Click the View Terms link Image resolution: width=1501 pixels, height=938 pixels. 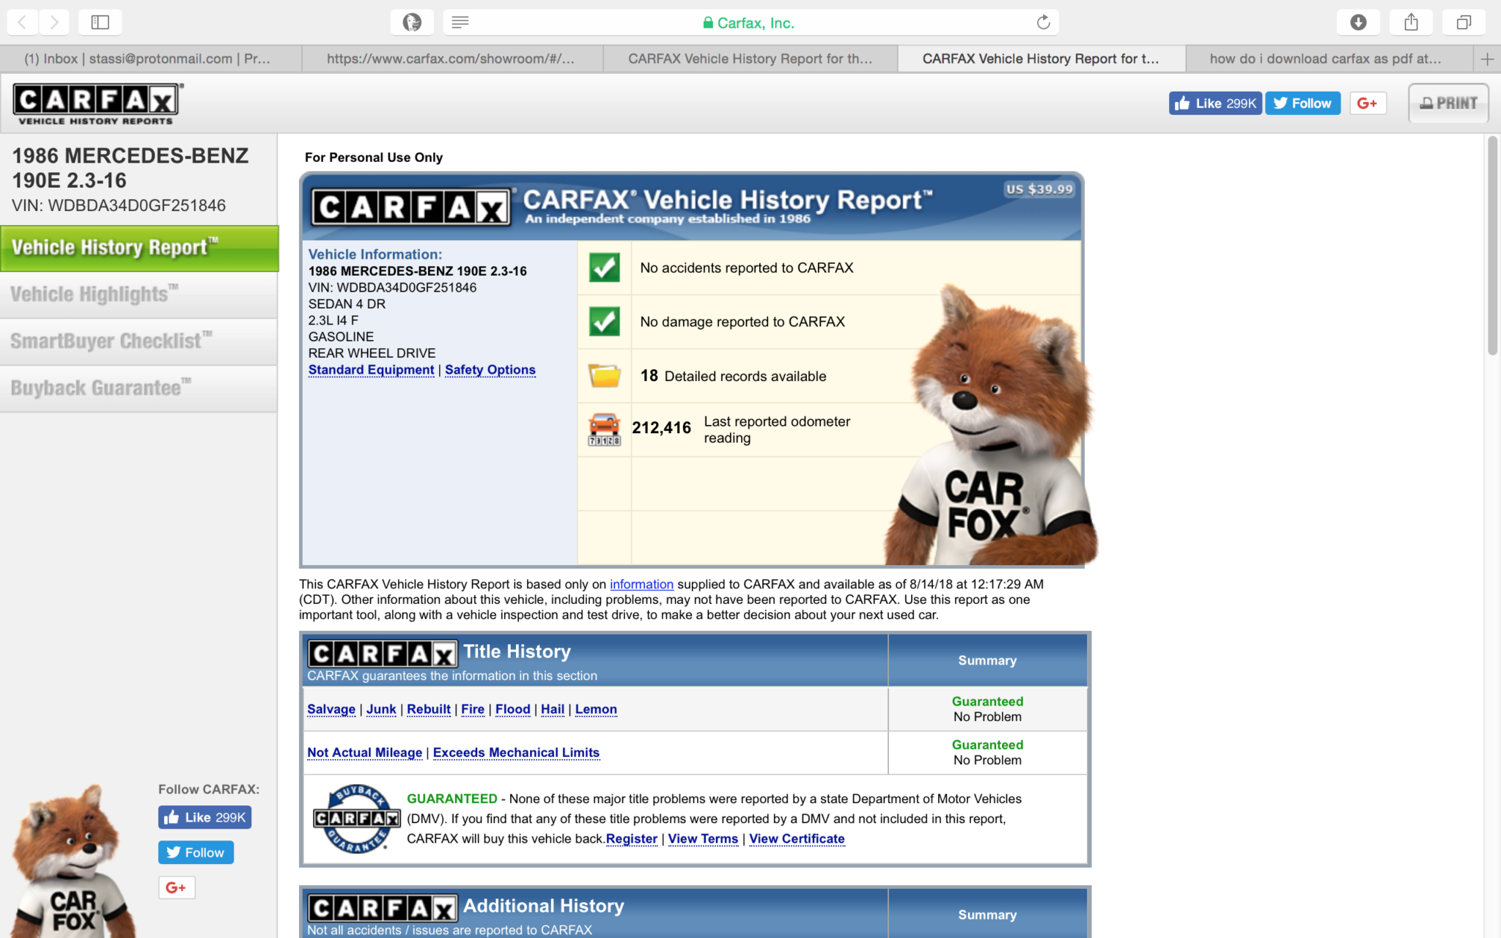(x=703, y=838)
